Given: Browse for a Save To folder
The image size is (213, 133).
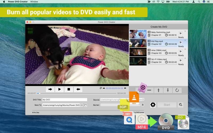Looking at the screenshot, I should click(x=86, y=105).
